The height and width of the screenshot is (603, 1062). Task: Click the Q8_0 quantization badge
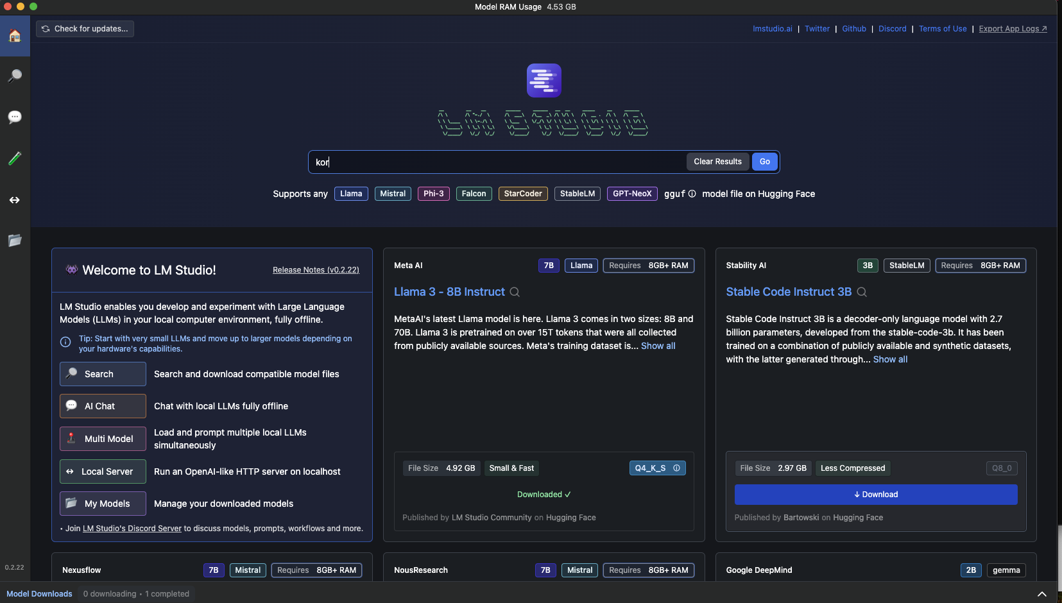pos(1002,468)
